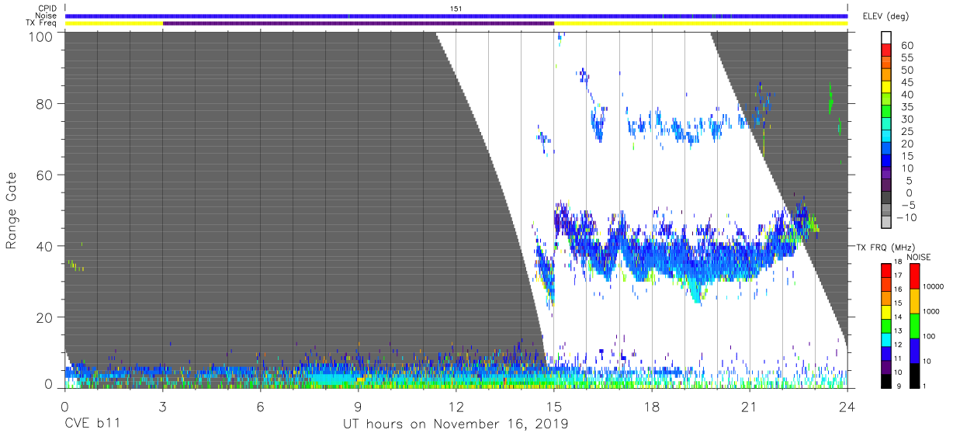Select the red top band of NOISE legend
The width and height of the screenshot is (953, 440).
click(x=914, y=276)
